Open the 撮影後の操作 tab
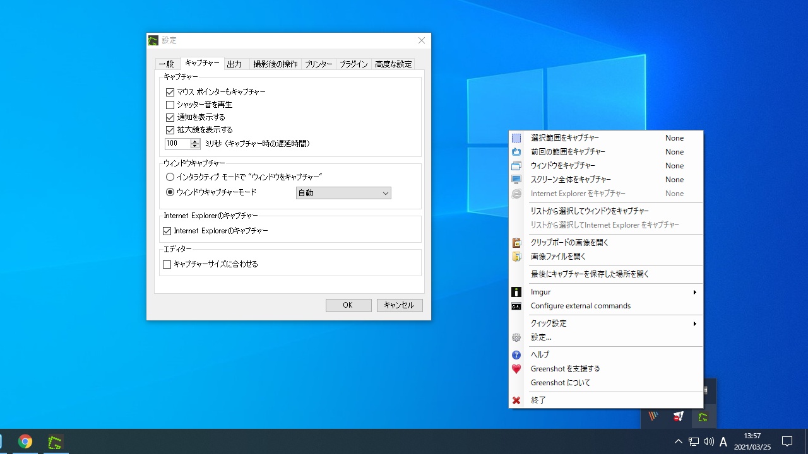This screenshot has height=454, width=808. [x=275, y=64]
